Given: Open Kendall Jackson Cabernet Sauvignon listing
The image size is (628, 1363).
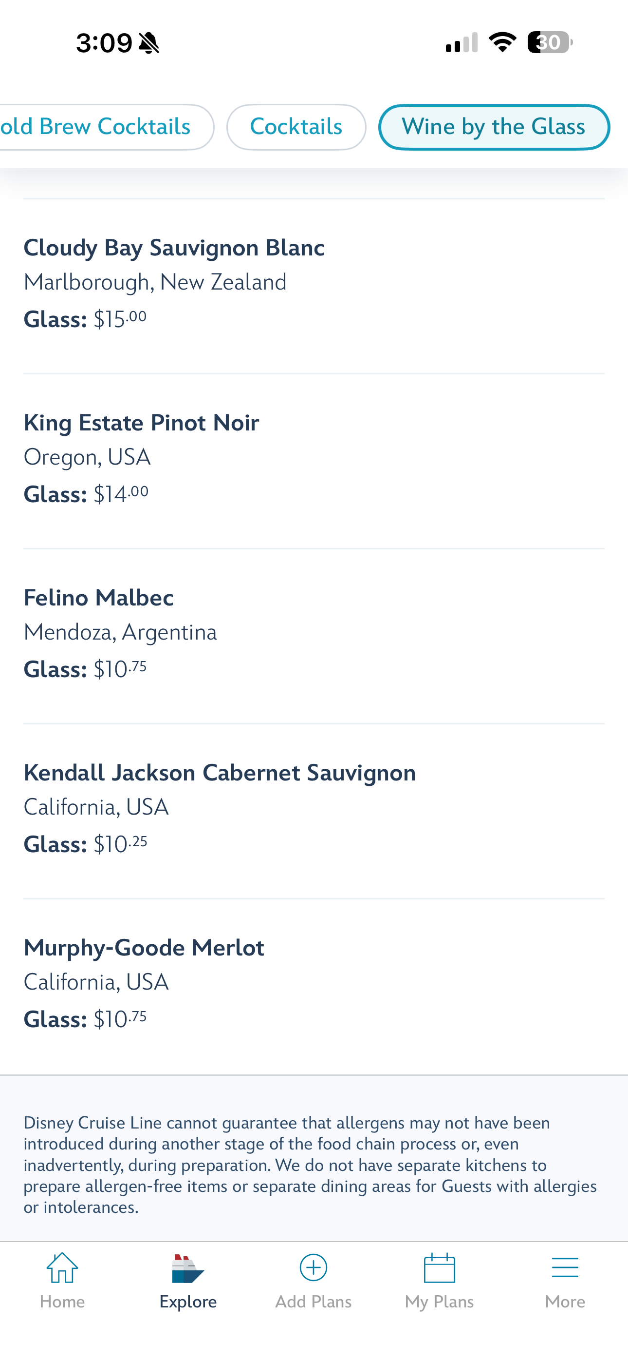Looking at the screenshot, I should tap(220, 773).
